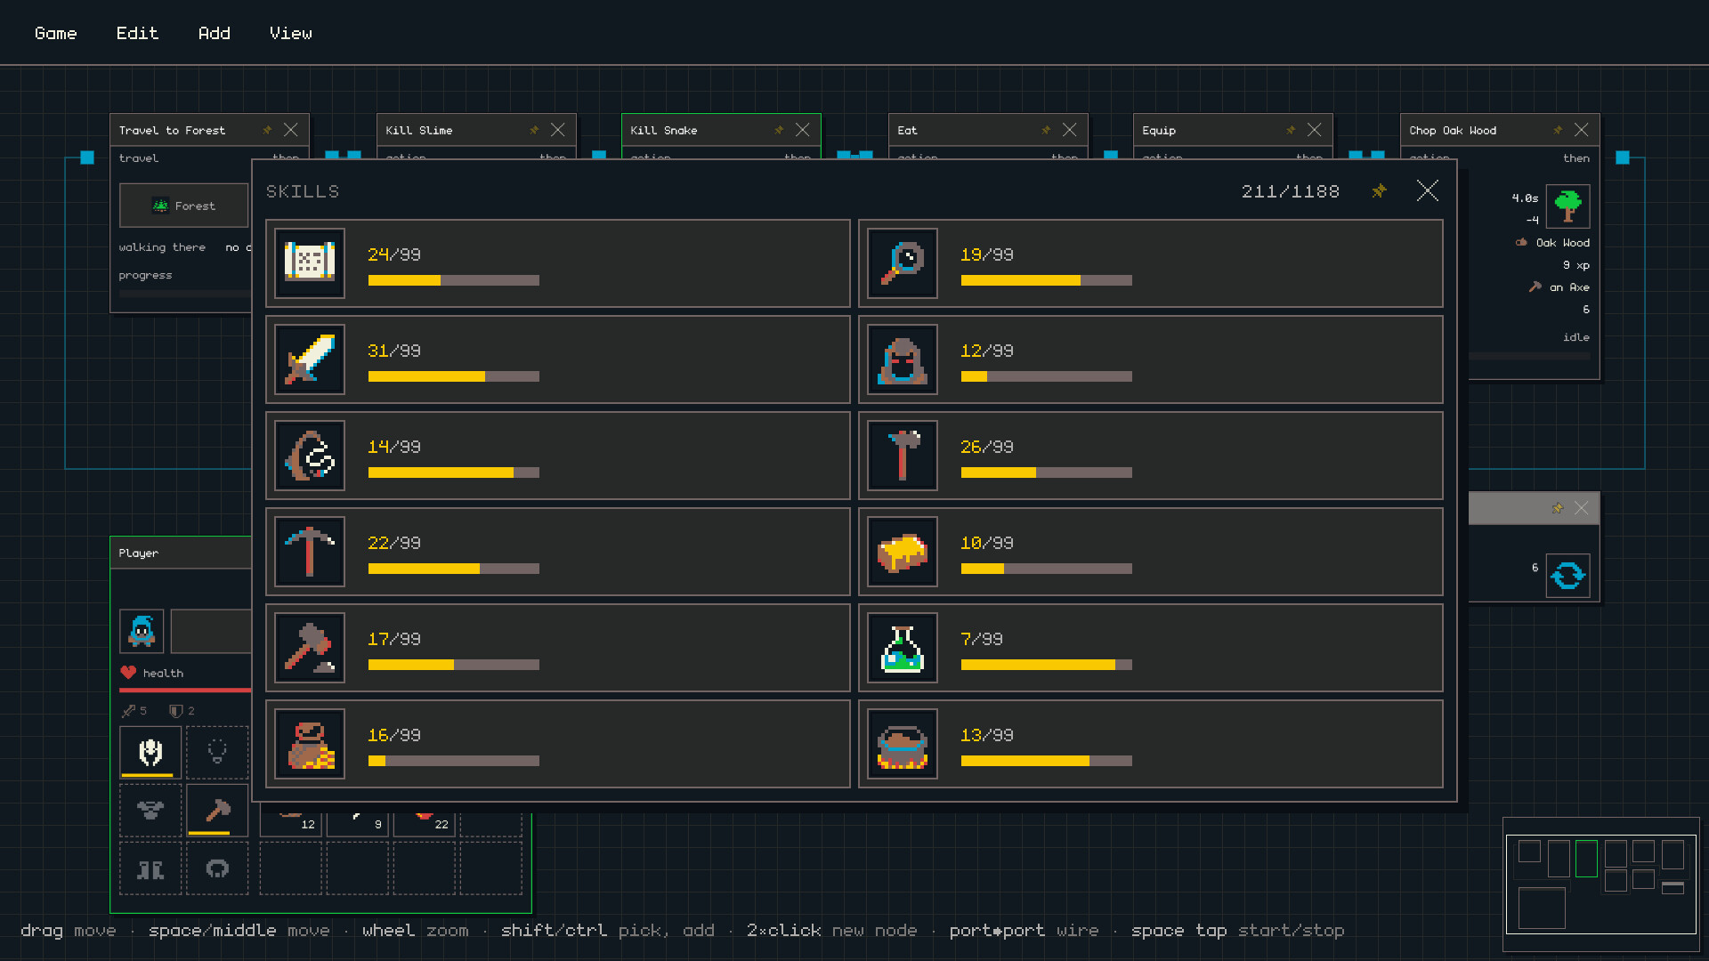
Task: Select the equipped axe weapon slot
Action: click(x=217, y=811)
